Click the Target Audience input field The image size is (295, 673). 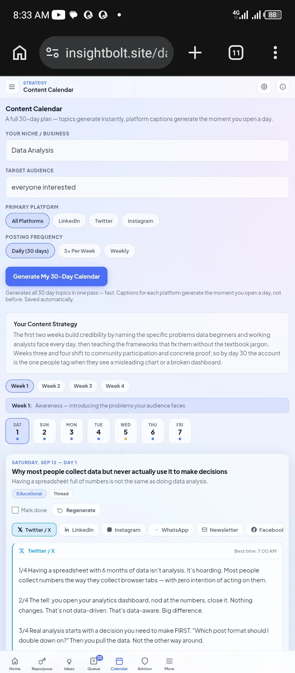click(147, 187)
